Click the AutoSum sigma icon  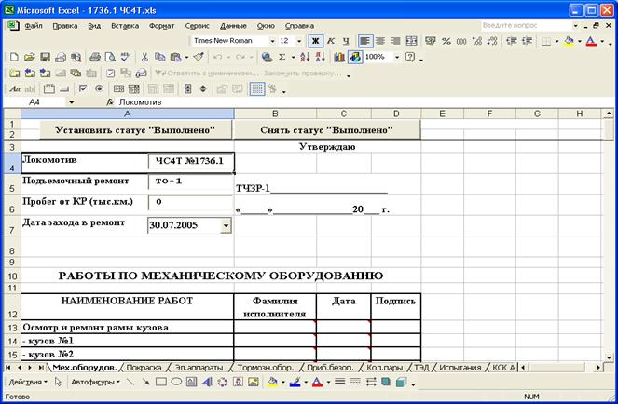pyautogui.click(x=282, y=57)
